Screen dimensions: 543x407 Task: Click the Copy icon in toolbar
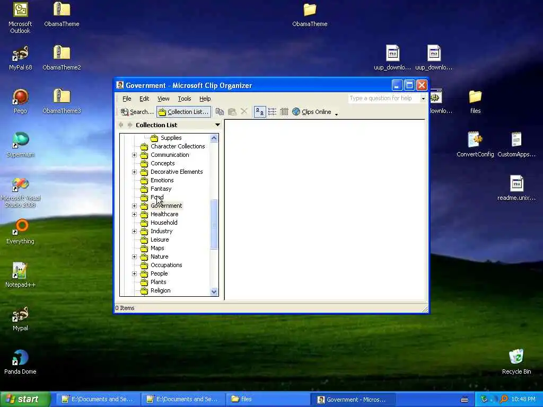click(x=220, y=112)
